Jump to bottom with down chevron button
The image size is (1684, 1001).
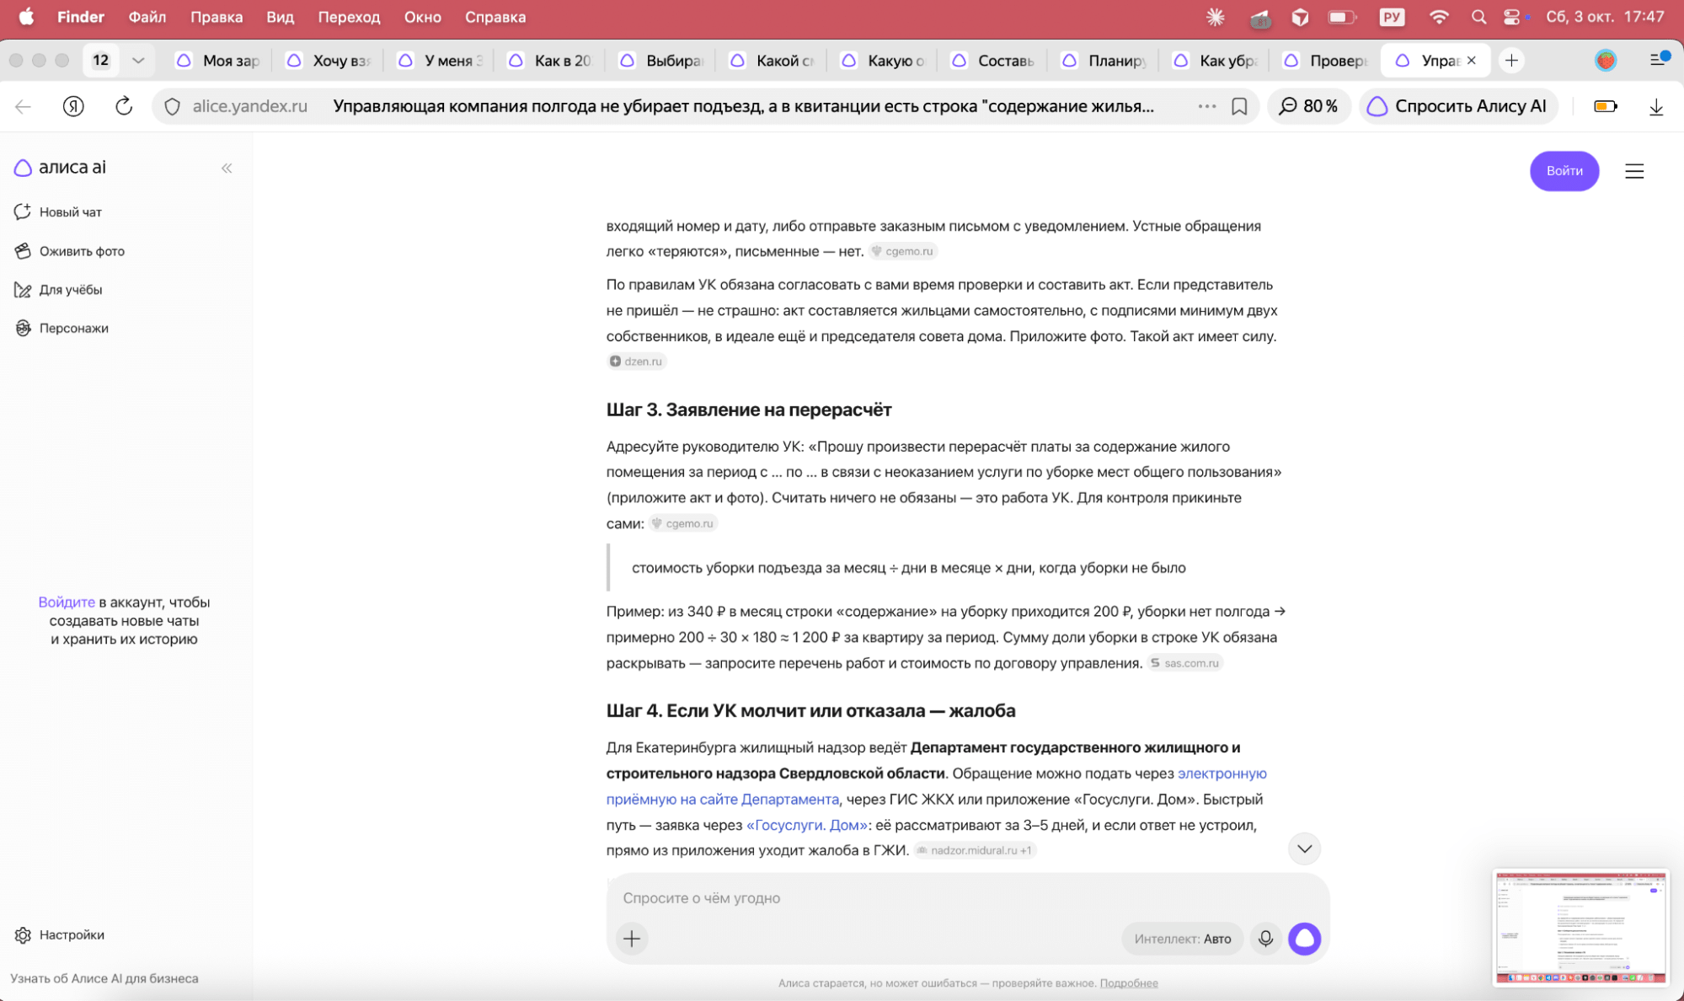tap(1304, 848)
